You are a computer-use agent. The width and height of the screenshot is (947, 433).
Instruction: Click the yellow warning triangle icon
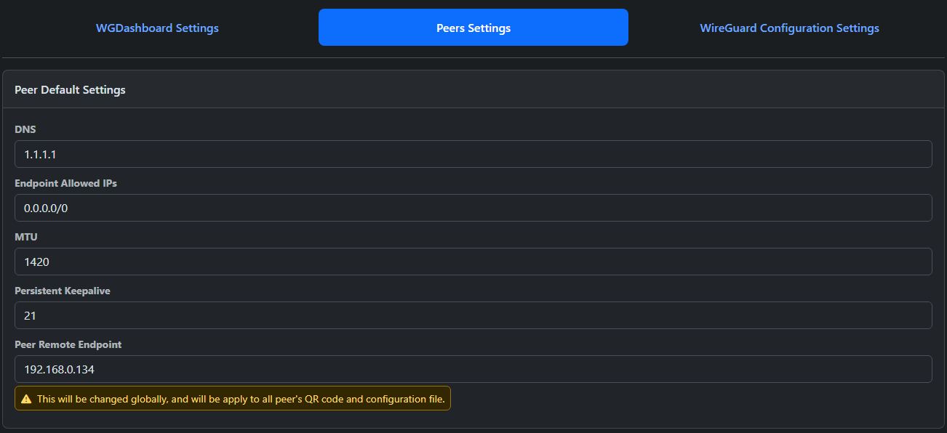tap(26, 399)
